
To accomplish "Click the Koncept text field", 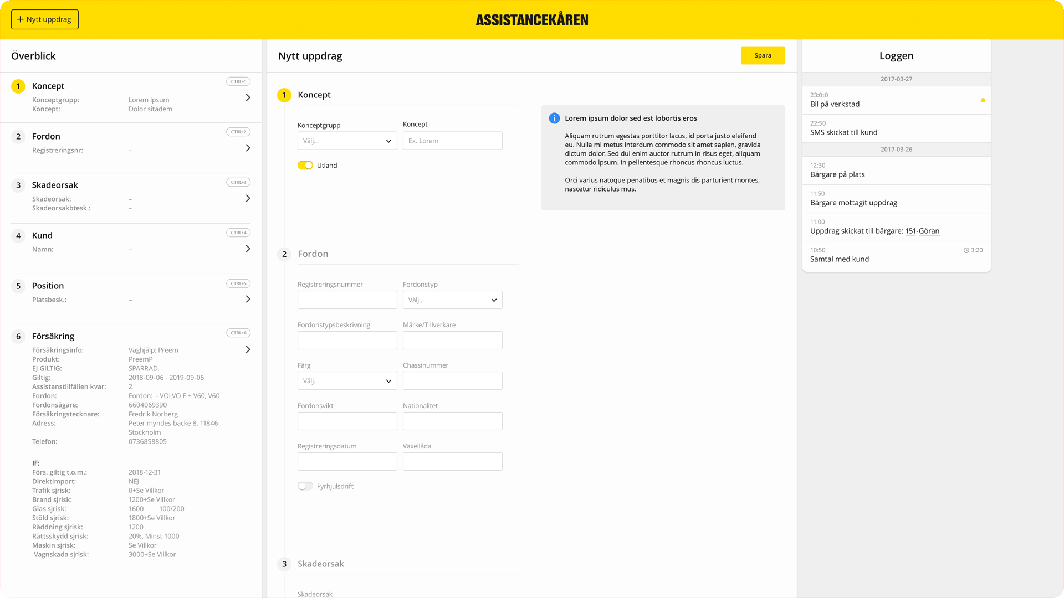I will (452, 141).
